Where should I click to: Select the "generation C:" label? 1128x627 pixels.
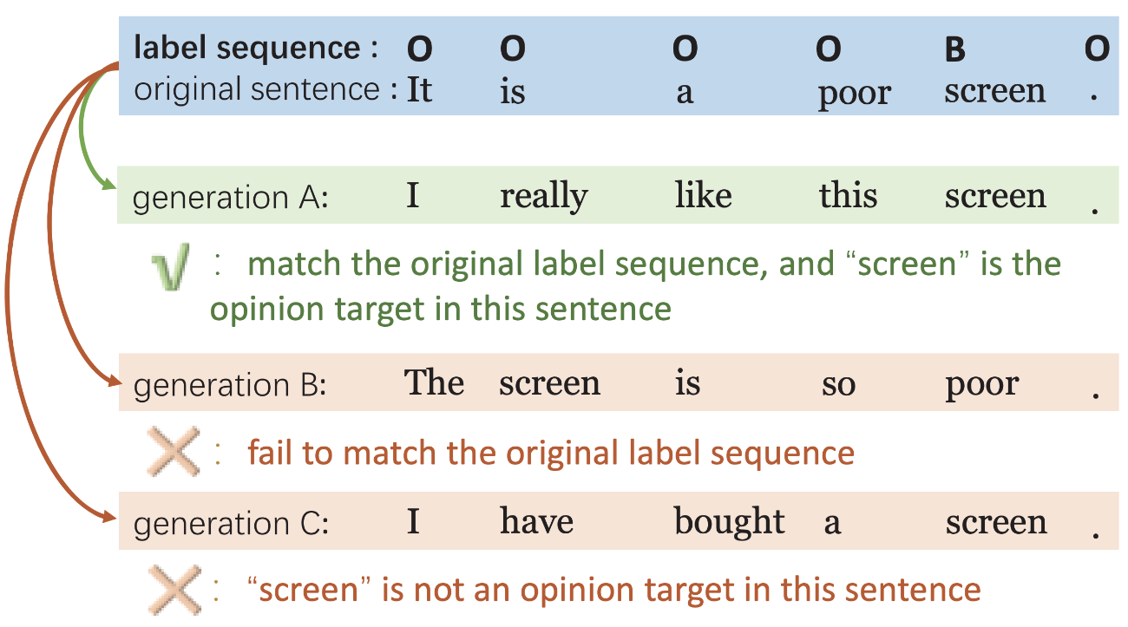[x=230, y=524]
